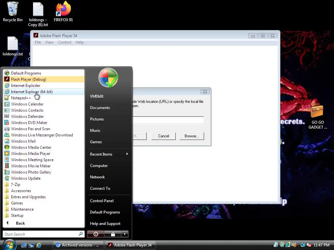Click Show Desktop quick launch icon
The width and height of the screenshot is (334, 250).
pos(24,245)
